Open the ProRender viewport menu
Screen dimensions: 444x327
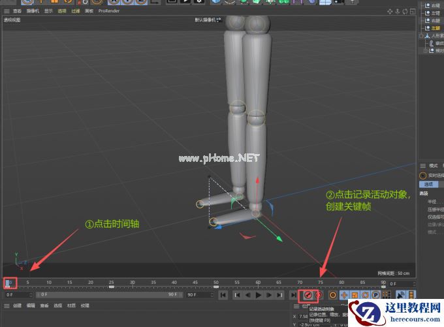pyautogui.click(x=109, y=11)
